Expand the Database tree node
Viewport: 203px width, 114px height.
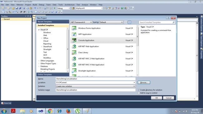[39, 66]
